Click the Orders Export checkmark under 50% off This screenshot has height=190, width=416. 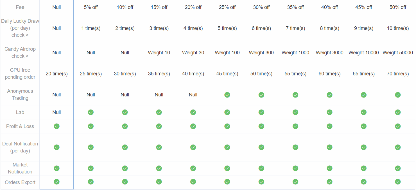[x=398, y=182]
